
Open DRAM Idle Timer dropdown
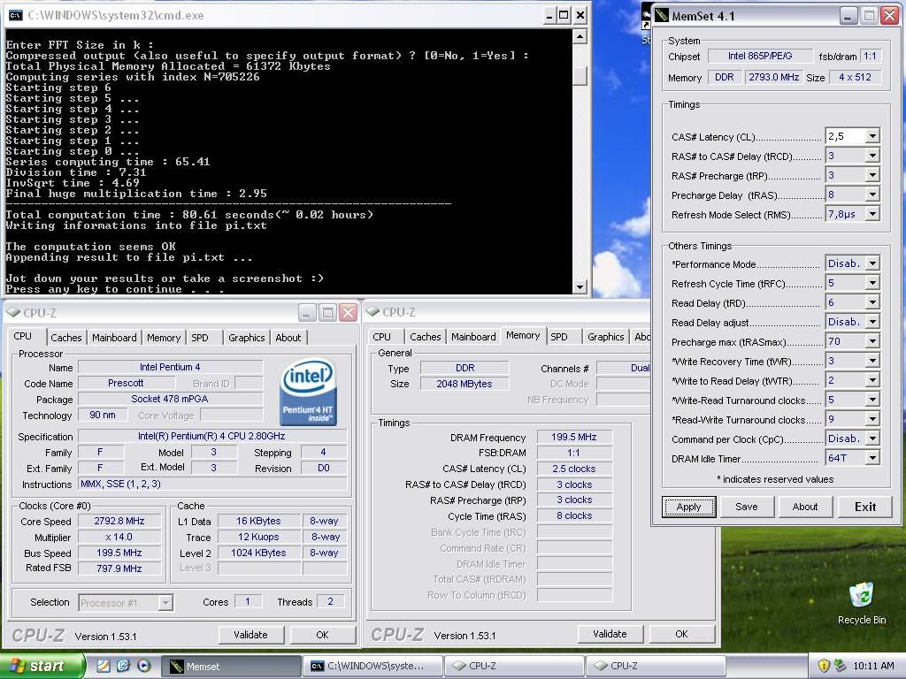pos(872,458)
